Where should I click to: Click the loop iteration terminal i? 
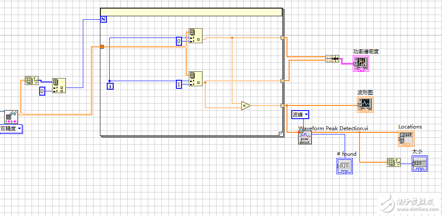110,86
